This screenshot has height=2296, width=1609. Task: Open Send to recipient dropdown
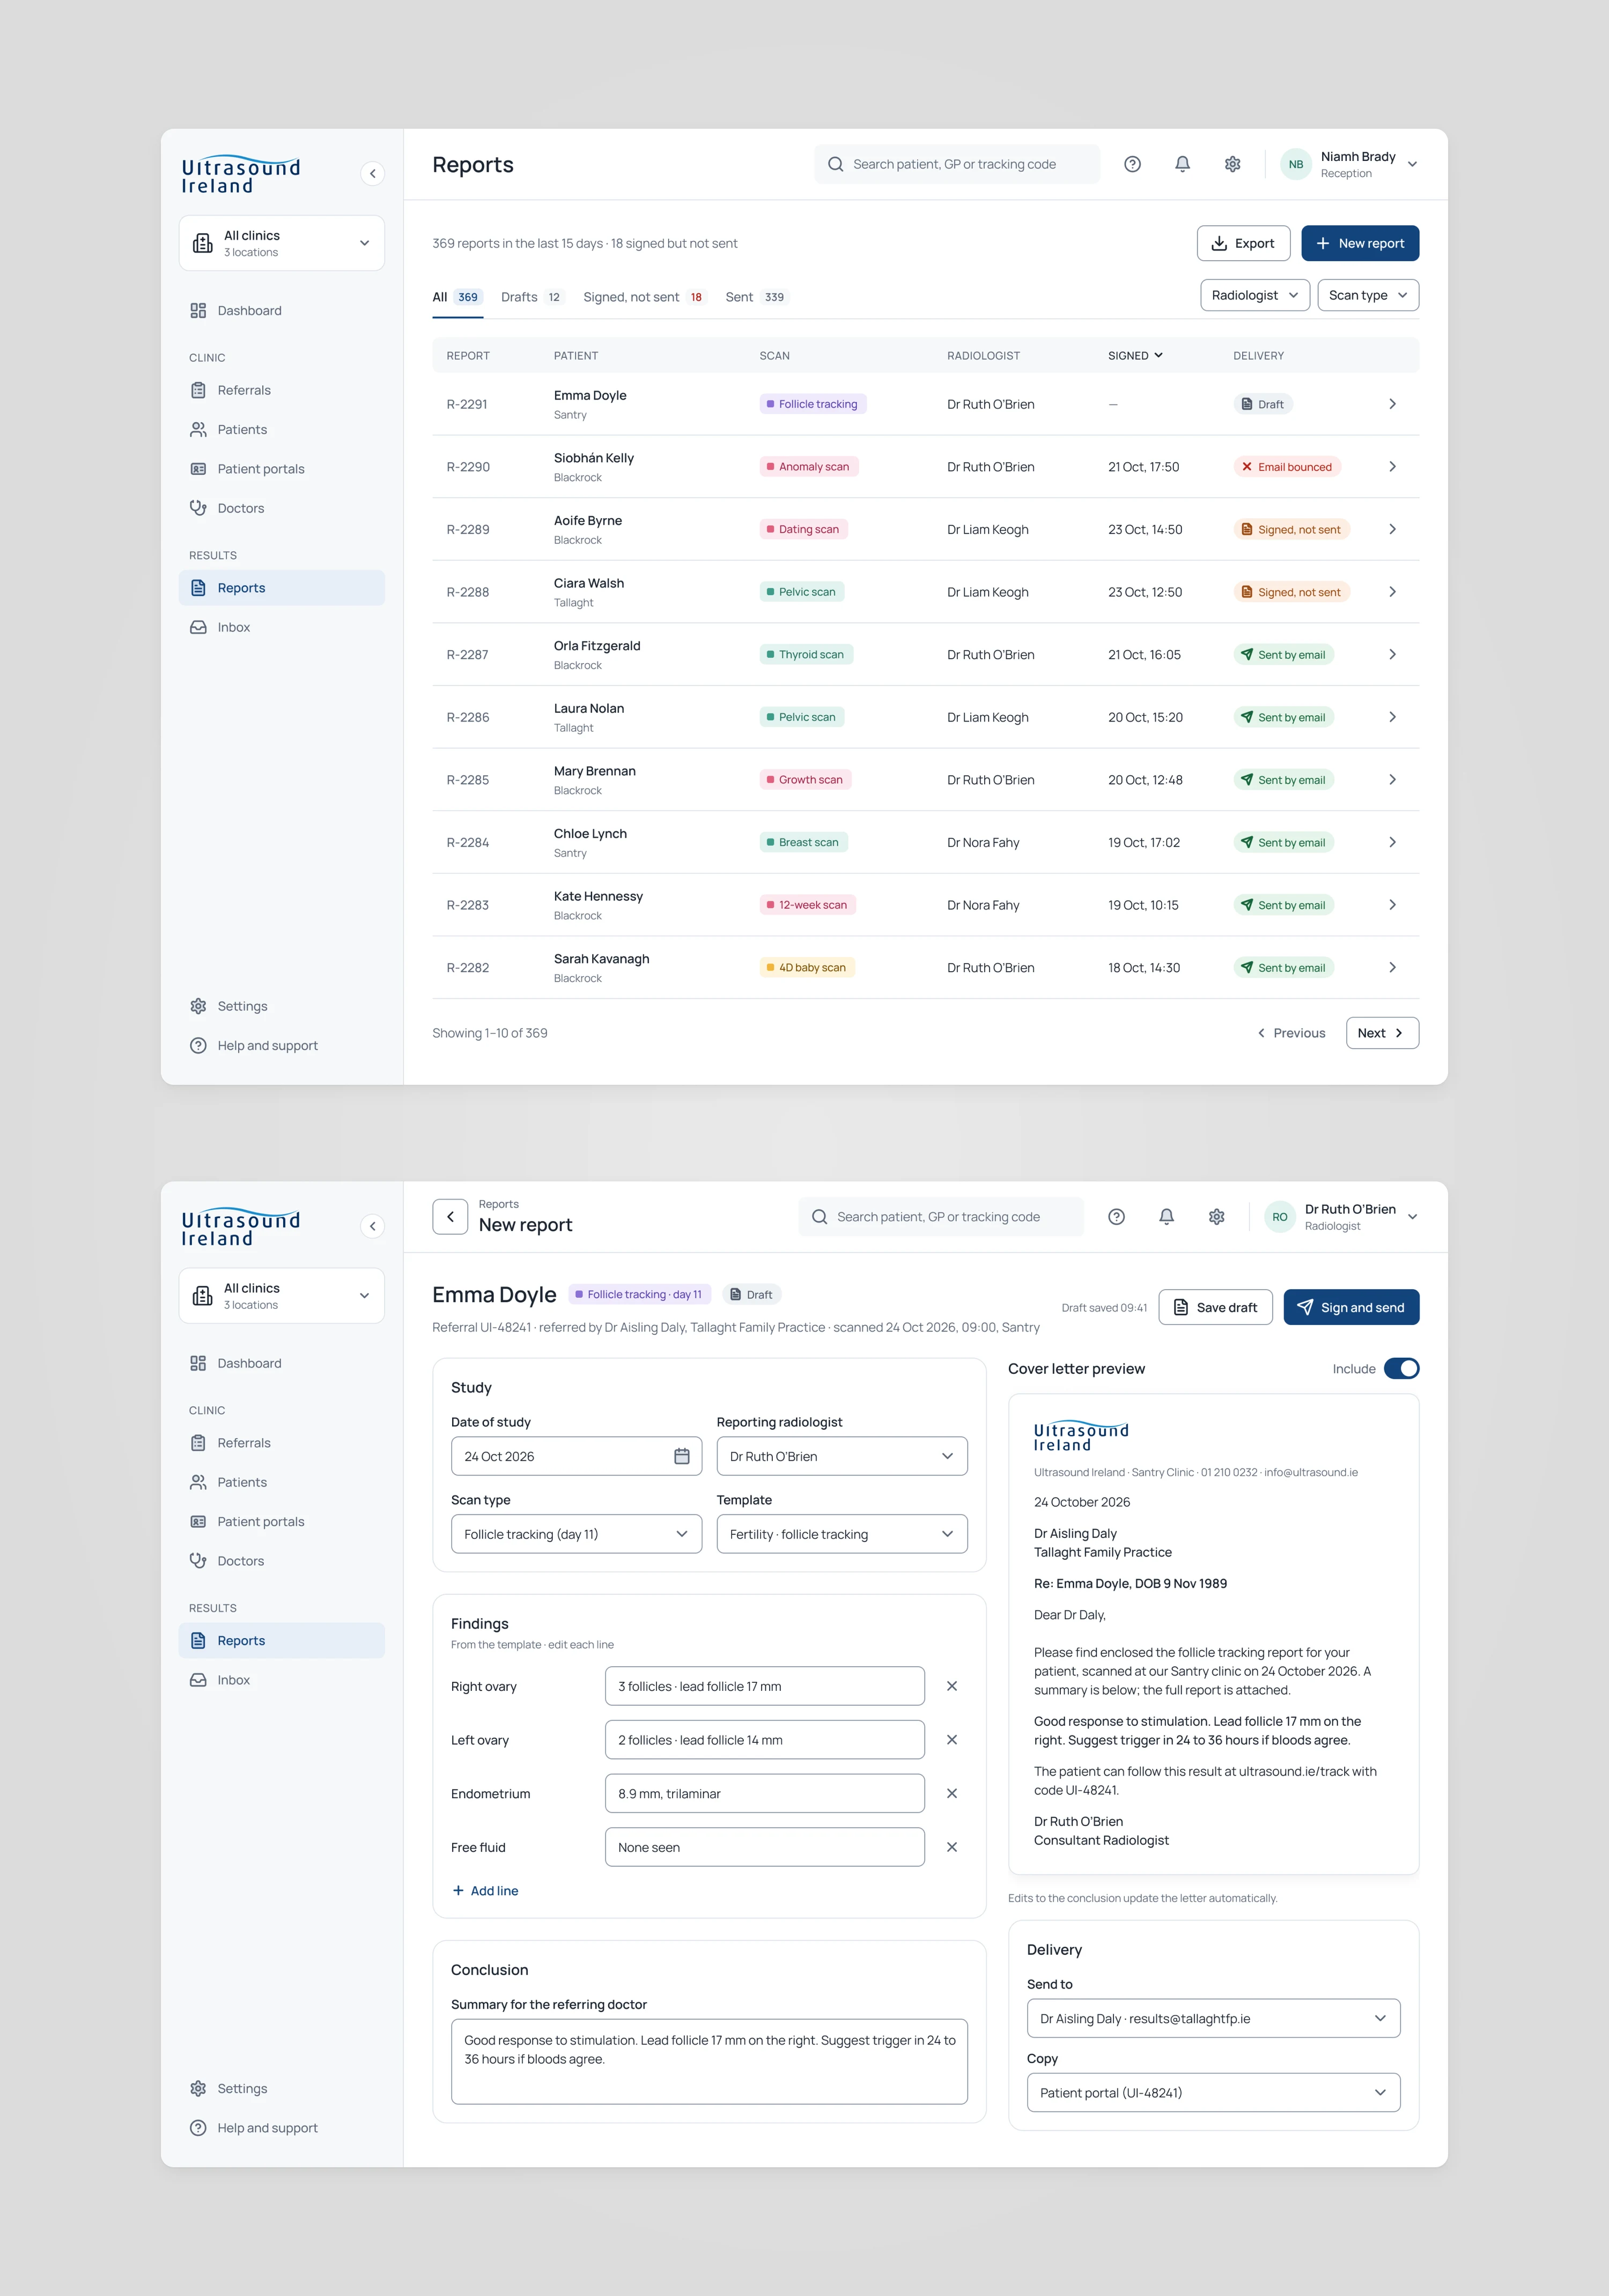coord(1213,2019)
